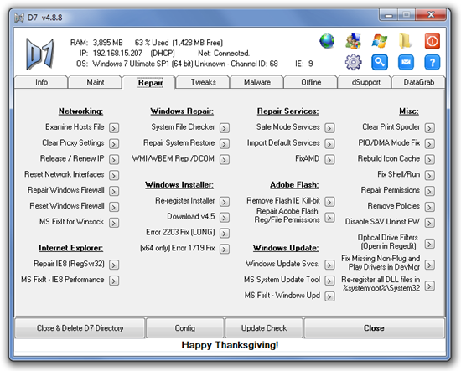461x371 pixels.
Task: Launch MS FixIt - Windows Upd arrow
Action: coord(329,296)
